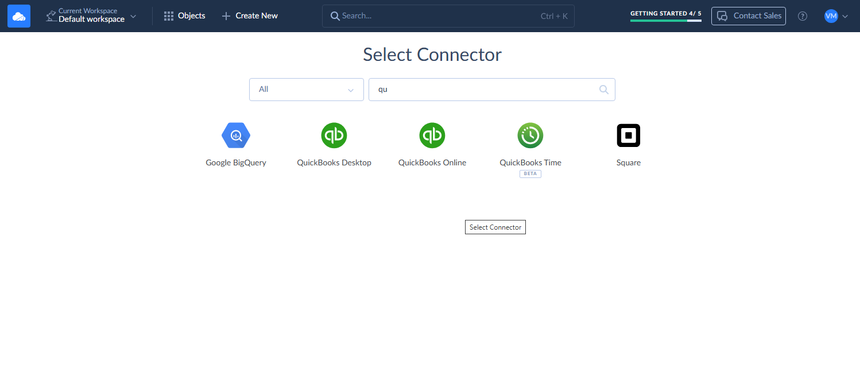This screenshot has height=391, width=860.
Task: Expand the user account menu chevron
Action: (845, 17)
